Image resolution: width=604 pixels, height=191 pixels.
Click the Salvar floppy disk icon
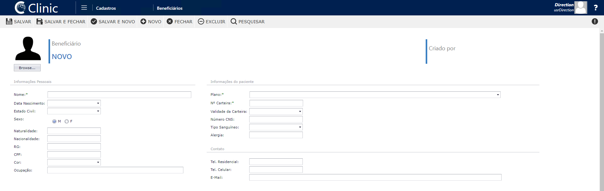[x=9, y=21]
